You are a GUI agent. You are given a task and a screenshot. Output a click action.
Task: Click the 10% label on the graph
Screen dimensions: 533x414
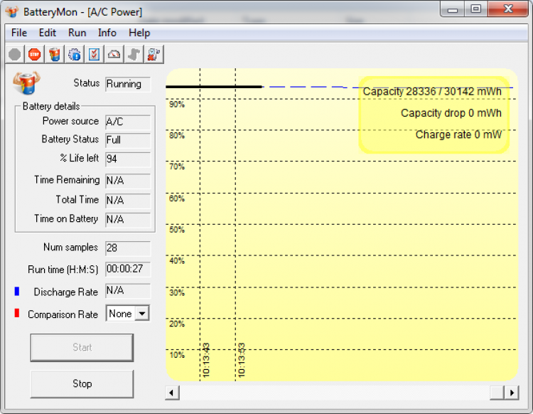[x=177, y=355]
